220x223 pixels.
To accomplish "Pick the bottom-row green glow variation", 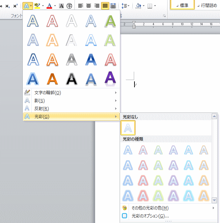I will [158, 196].
